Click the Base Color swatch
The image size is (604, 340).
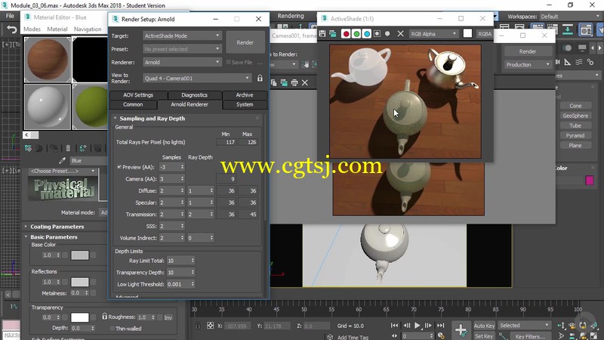80,255
